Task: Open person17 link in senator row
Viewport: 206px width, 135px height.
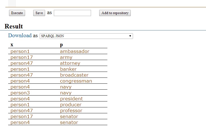Action: (21, 116)
